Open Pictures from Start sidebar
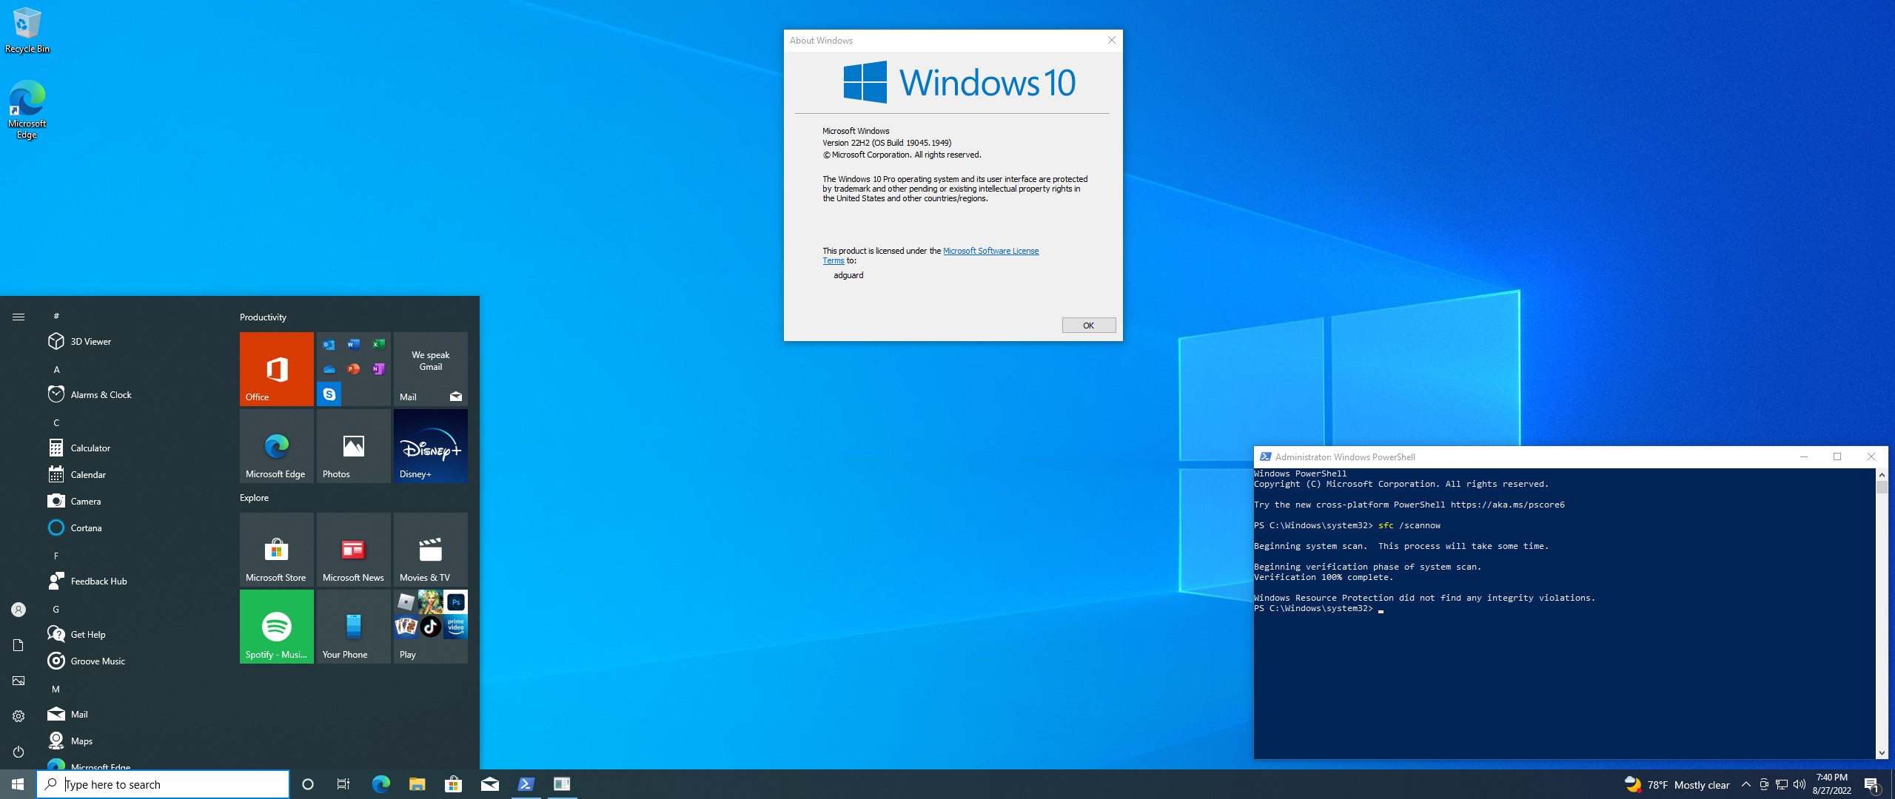The width and height of the screenshot is (1895, 799). click(19, 681)
